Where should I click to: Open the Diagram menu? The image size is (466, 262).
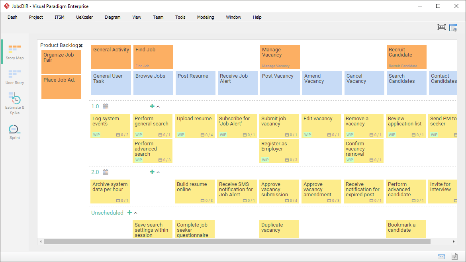tap(112, 17)
